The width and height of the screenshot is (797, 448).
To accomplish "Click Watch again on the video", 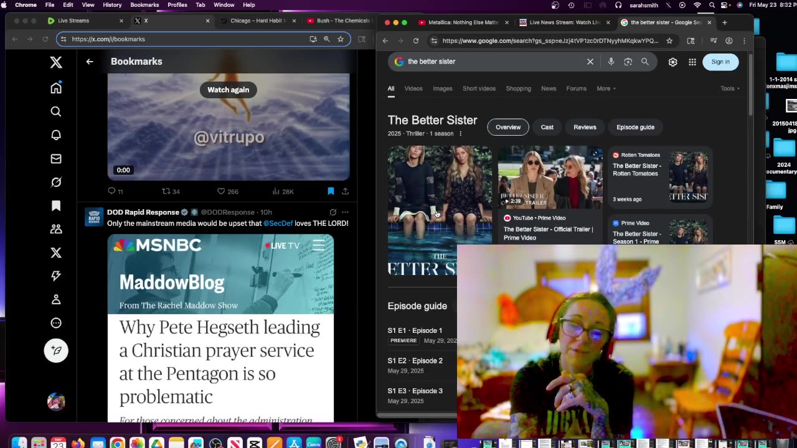I will (x=228, y=90).
